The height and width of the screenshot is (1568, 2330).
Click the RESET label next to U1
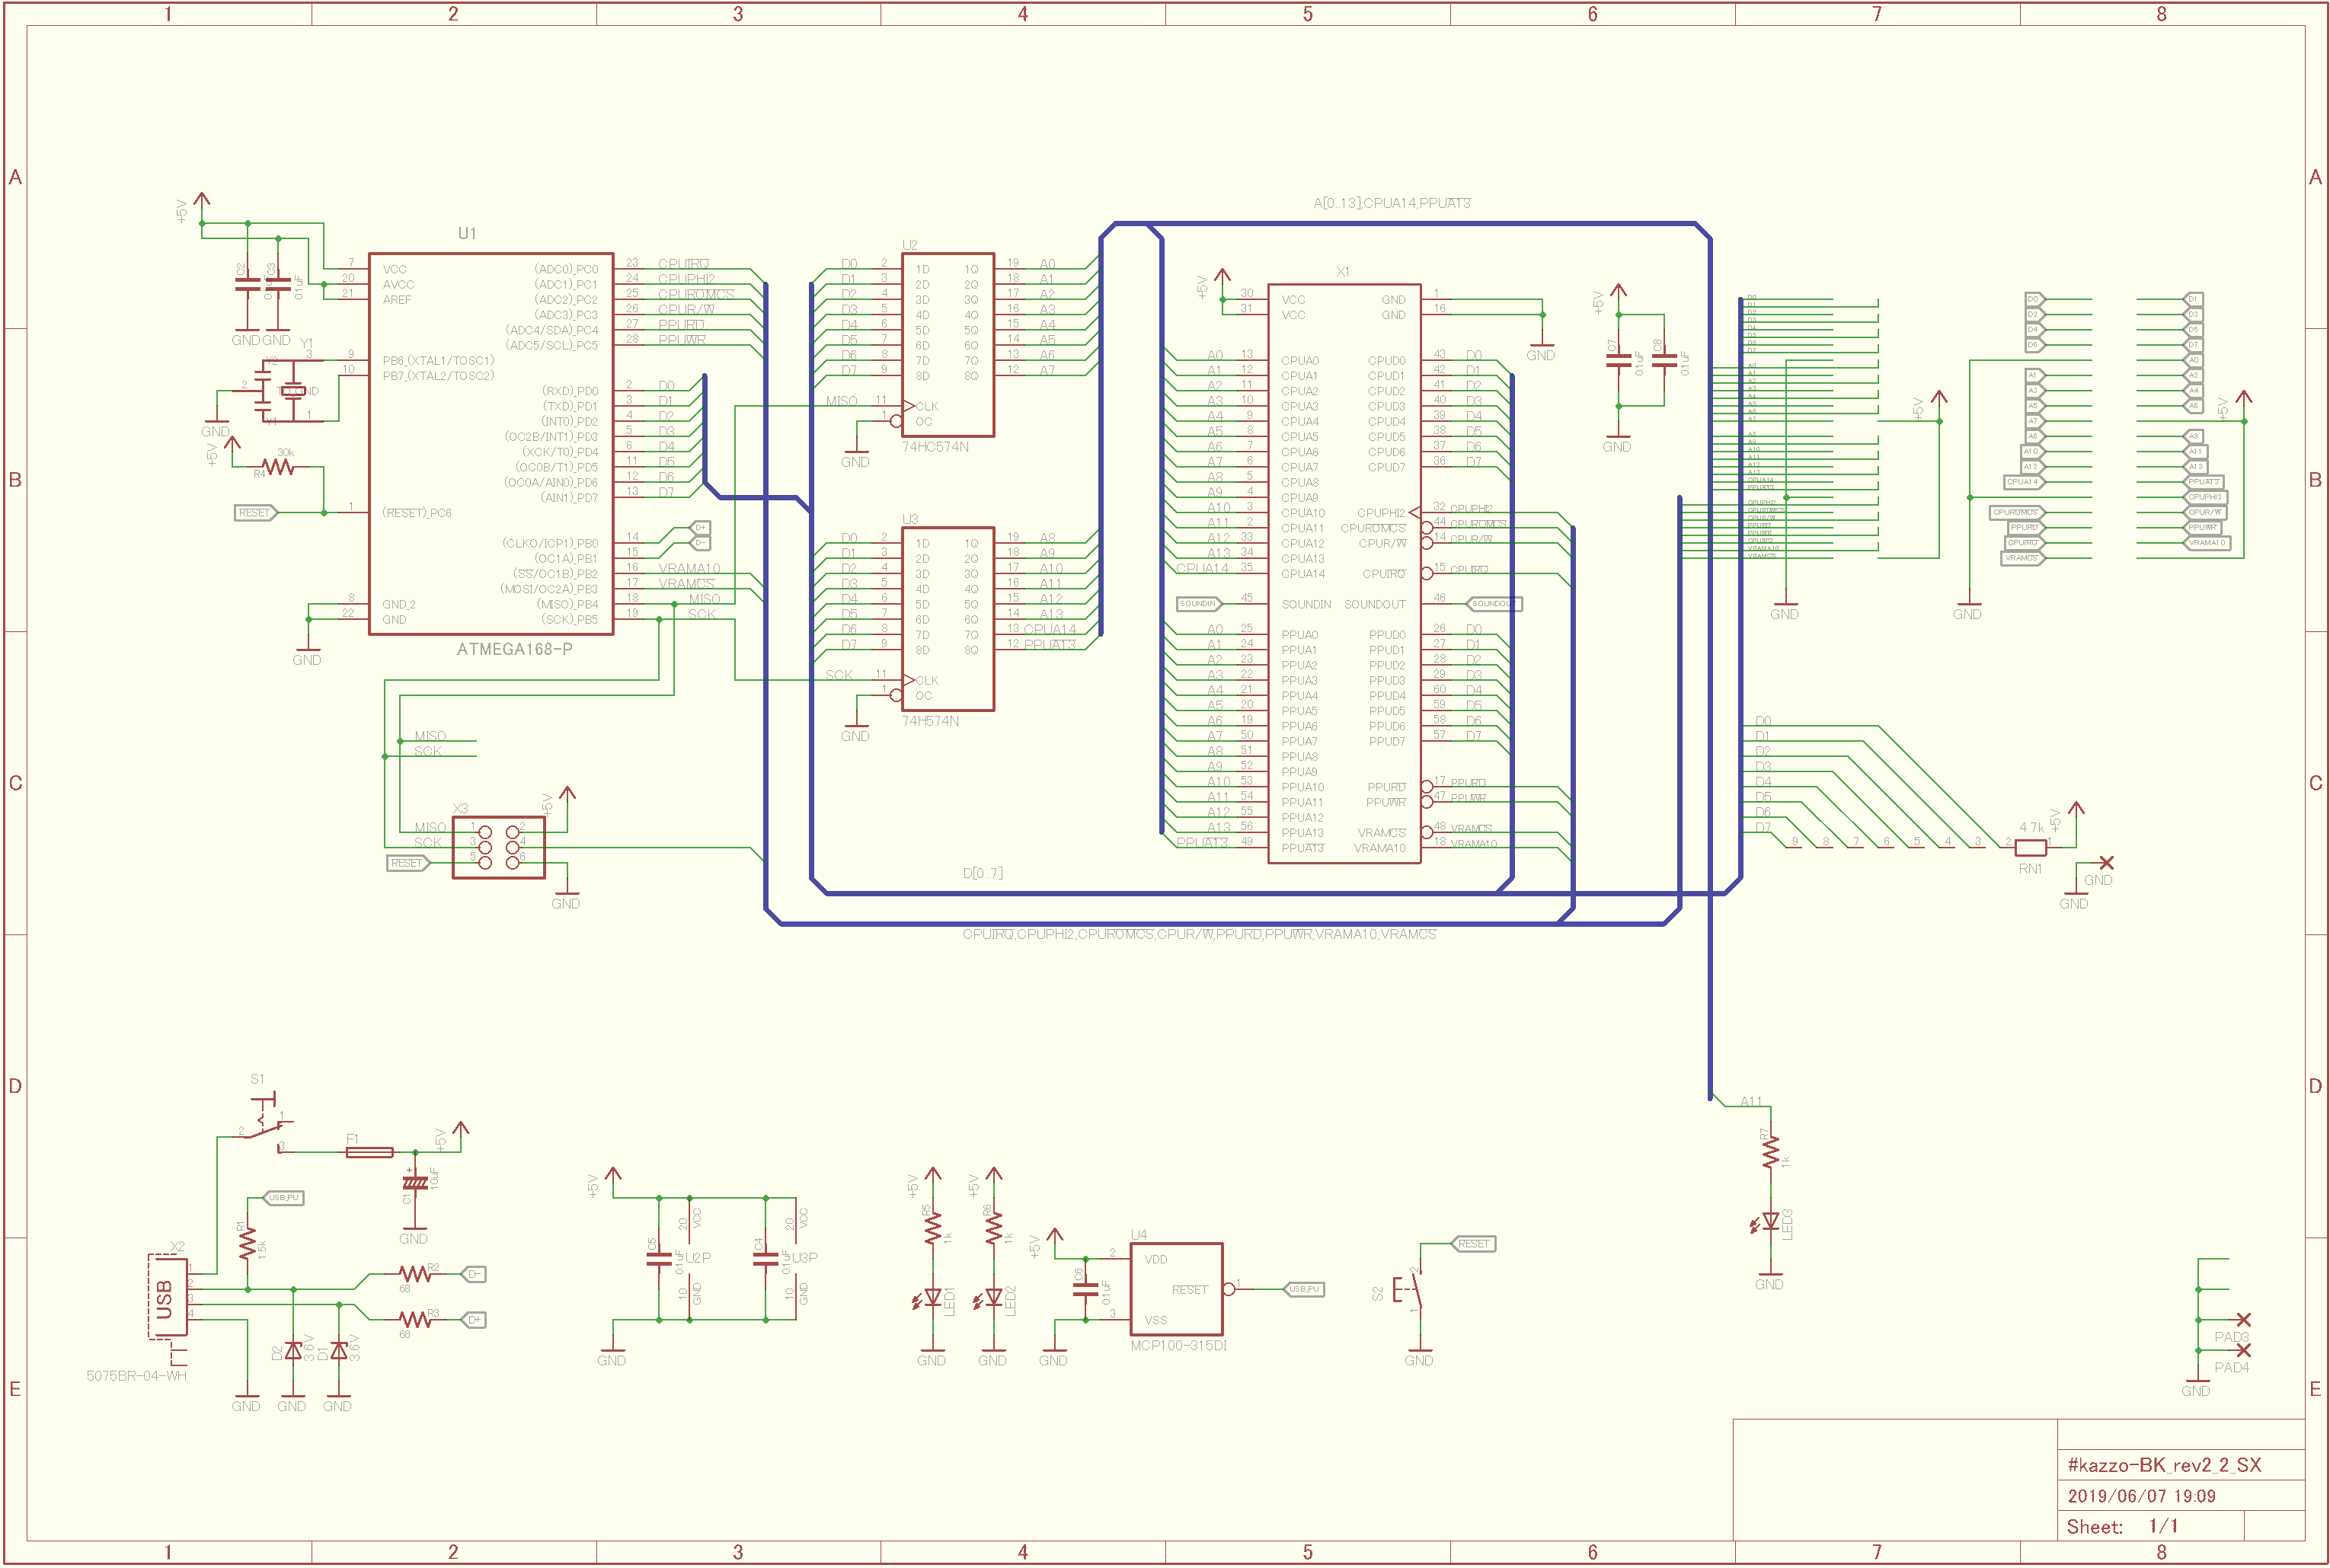[255, 513]
